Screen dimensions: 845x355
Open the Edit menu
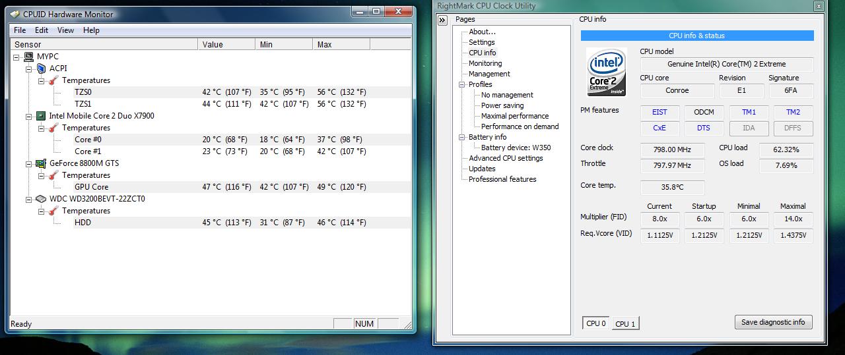pyautogui.click(x=42, y=30)
